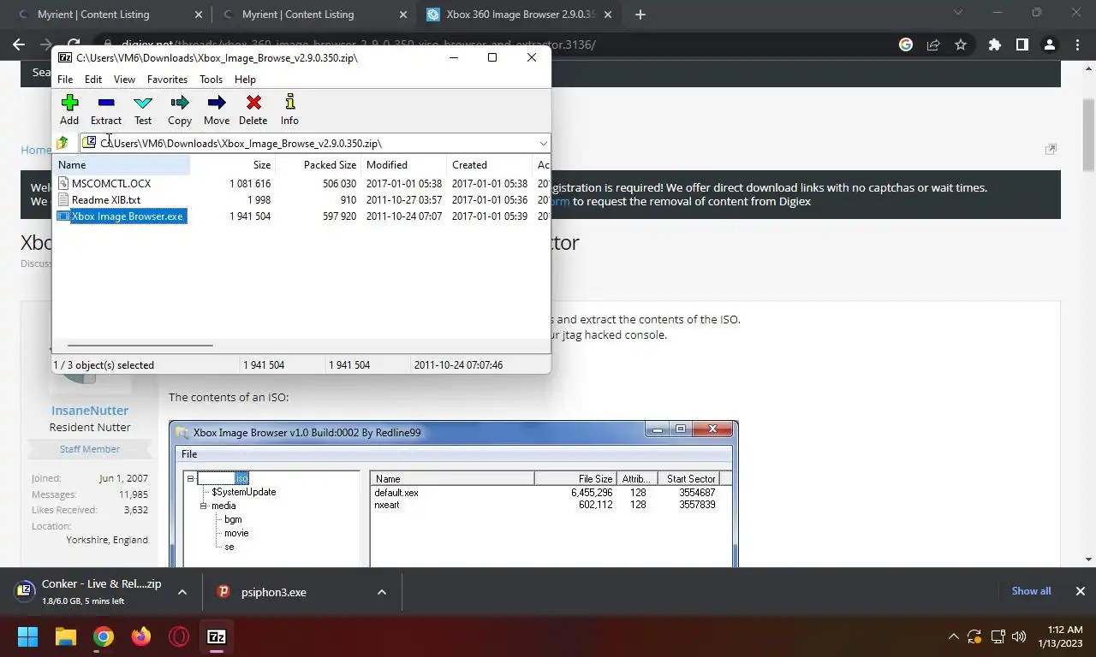Click the Move toolbar icon

point(217,109)
